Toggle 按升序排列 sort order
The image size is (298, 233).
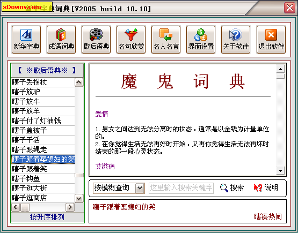pos(47,217)
